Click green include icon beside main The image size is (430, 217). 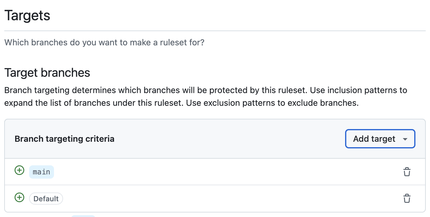19,170
